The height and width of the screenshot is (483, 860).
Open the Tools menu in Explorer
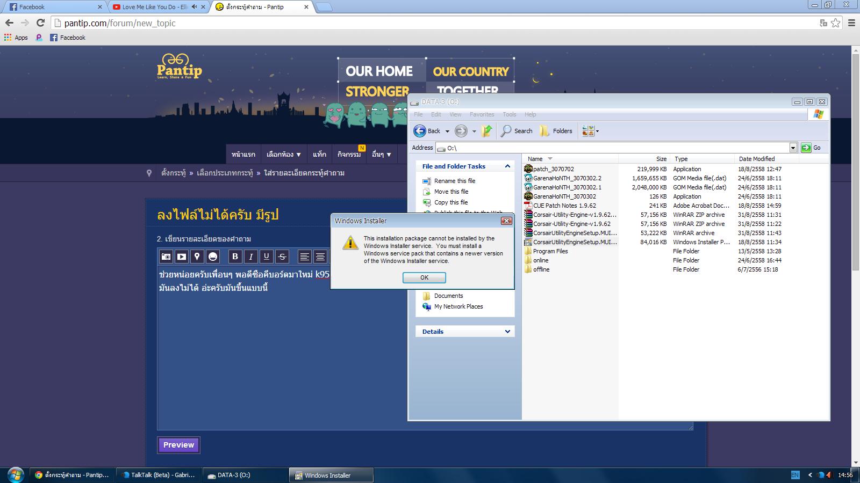[x=510, y=114]
